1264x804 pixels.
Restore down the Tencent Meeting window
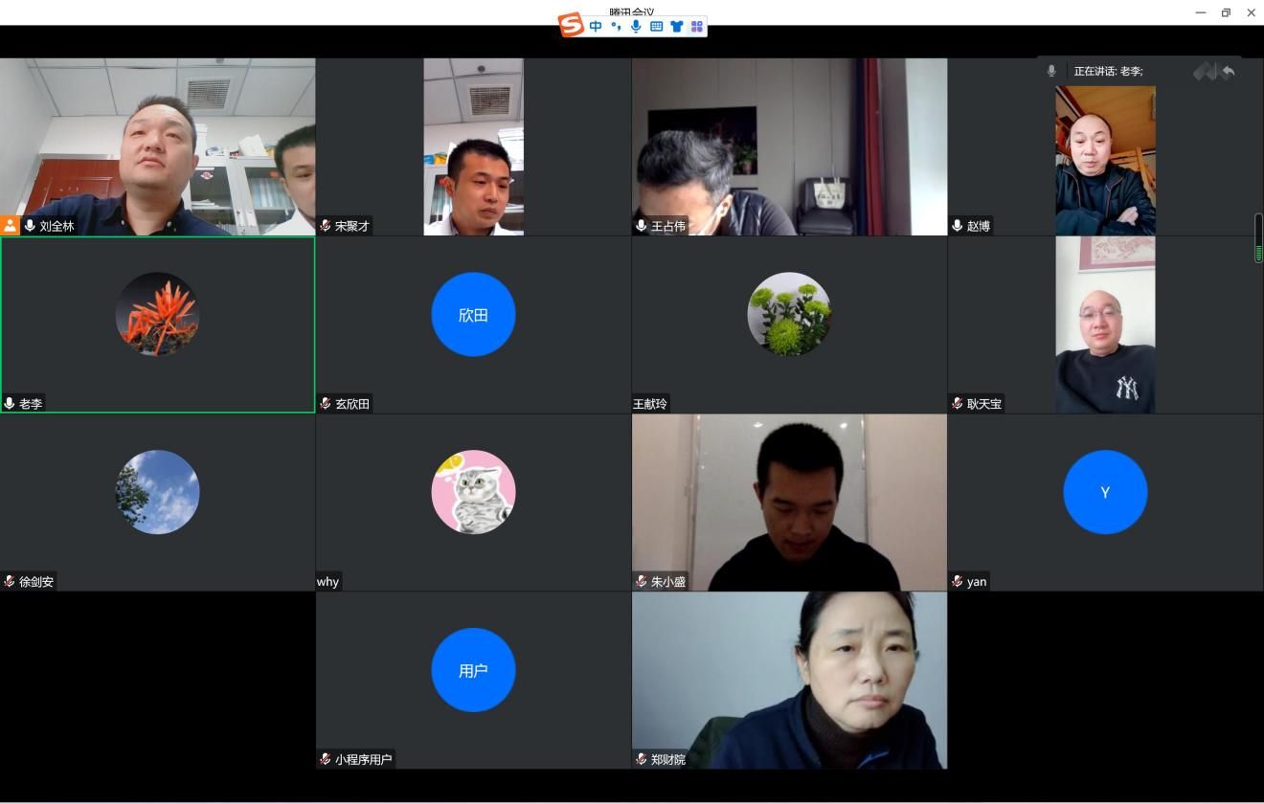[x=1226, y=12]
